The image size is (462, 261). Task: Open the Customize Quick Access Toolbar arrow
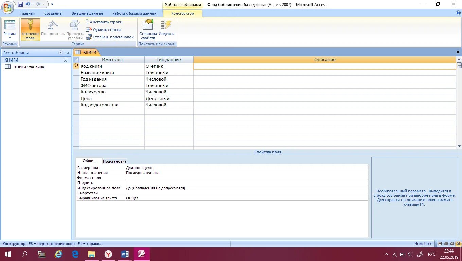point(52,4)
